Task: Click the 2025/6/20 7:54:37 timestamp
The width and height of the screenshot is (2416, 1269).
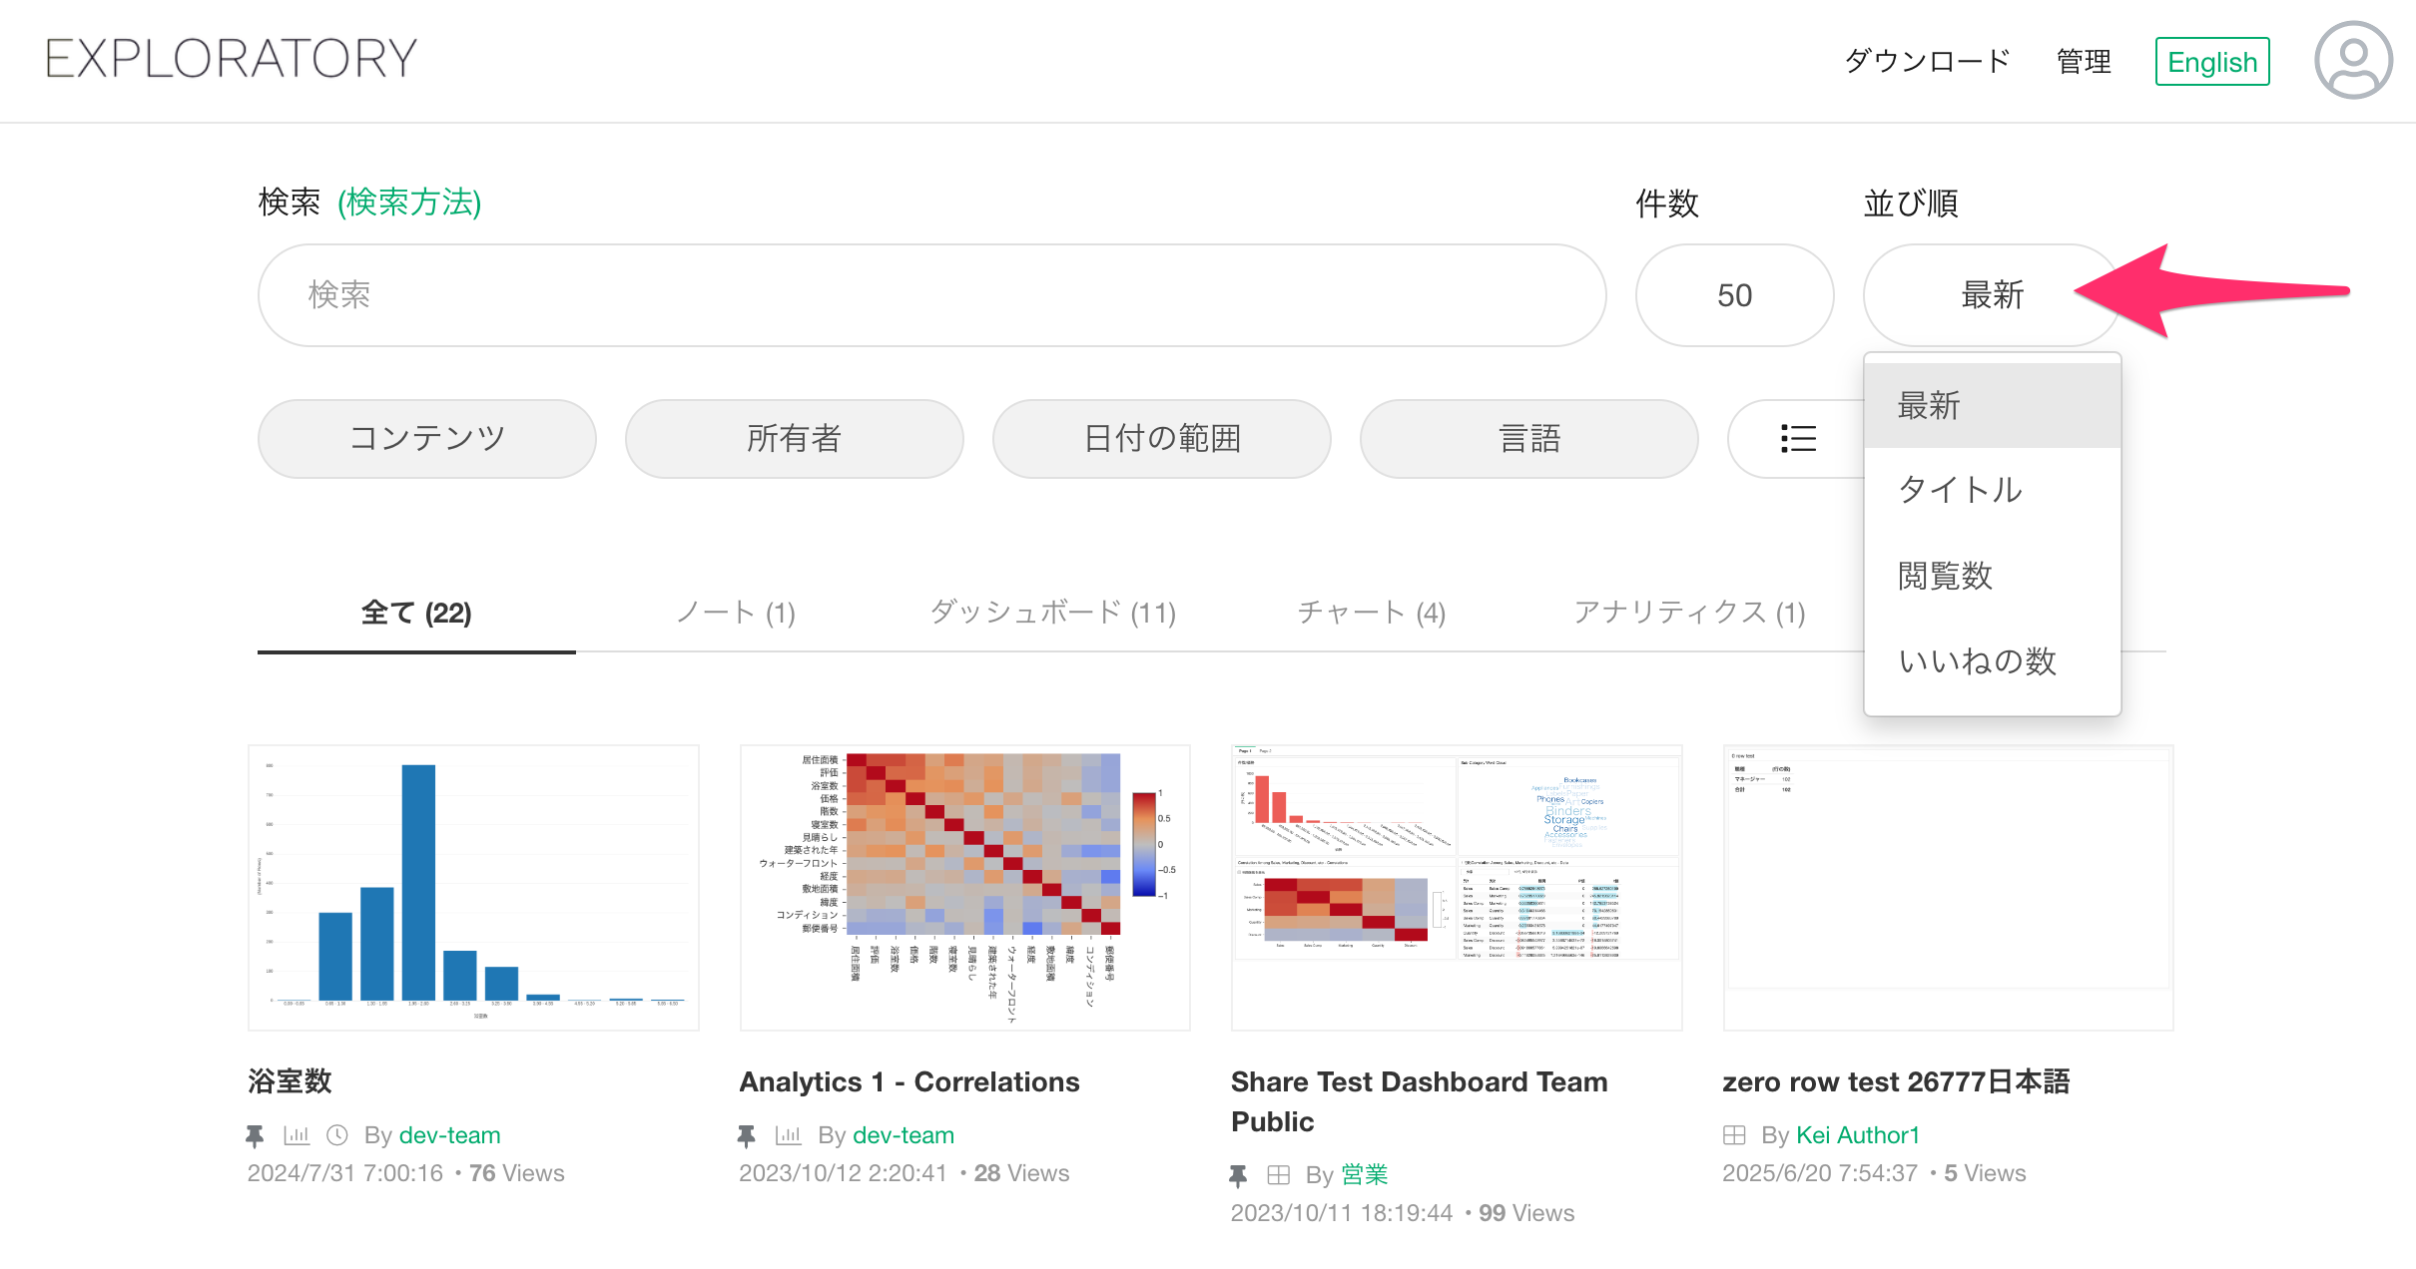Action: [x=1820, y=1173]
